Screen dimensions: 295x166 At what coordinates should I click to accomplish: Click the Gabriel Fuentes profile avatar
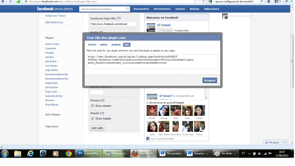[225, 16]
